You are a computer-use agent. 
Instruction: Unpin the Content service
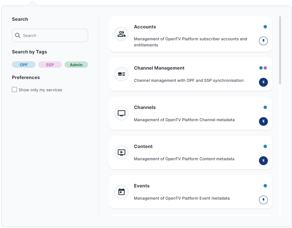point(263,161)
